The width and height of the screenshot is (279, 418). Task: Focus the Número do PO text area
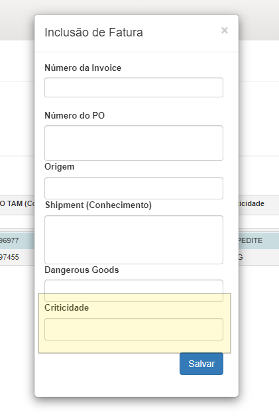point(134,143)
